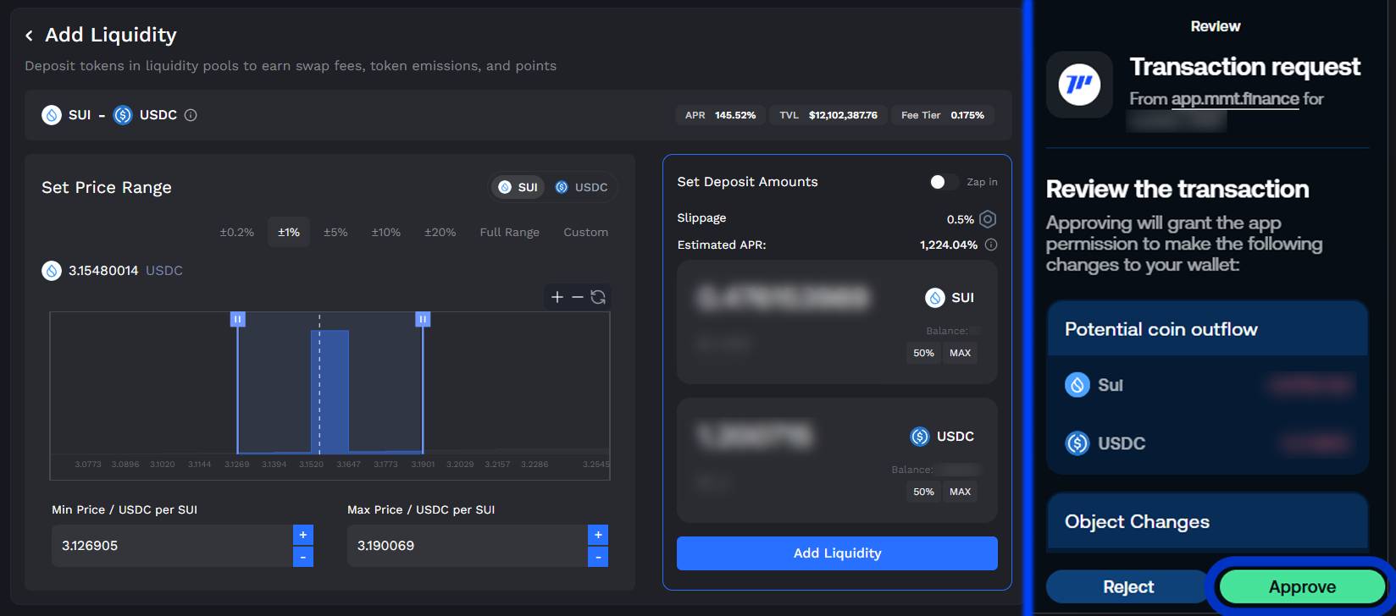Image resolution: width=1396 pixels, height=616 pixels.
Task: Reset the price chart view
Action: pos(598,297)
